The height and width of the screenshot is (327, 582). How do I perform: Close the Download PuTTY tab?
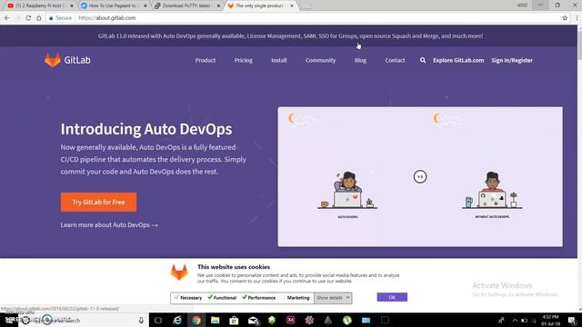pyautogui.click(x=218, y=5)
